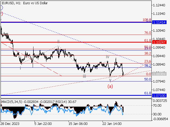This screenshot has height=127, width=170.
Task: Click the price scale value 1.09440
Action: coord(159,56)
